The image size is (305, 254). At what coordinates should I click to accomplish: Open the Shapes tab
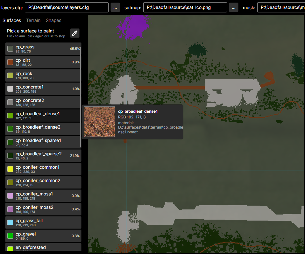(53, 20)
